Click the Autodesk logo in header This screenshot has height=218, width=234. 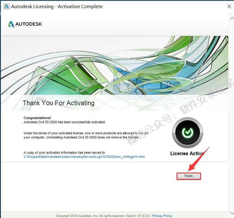point(25,24)
